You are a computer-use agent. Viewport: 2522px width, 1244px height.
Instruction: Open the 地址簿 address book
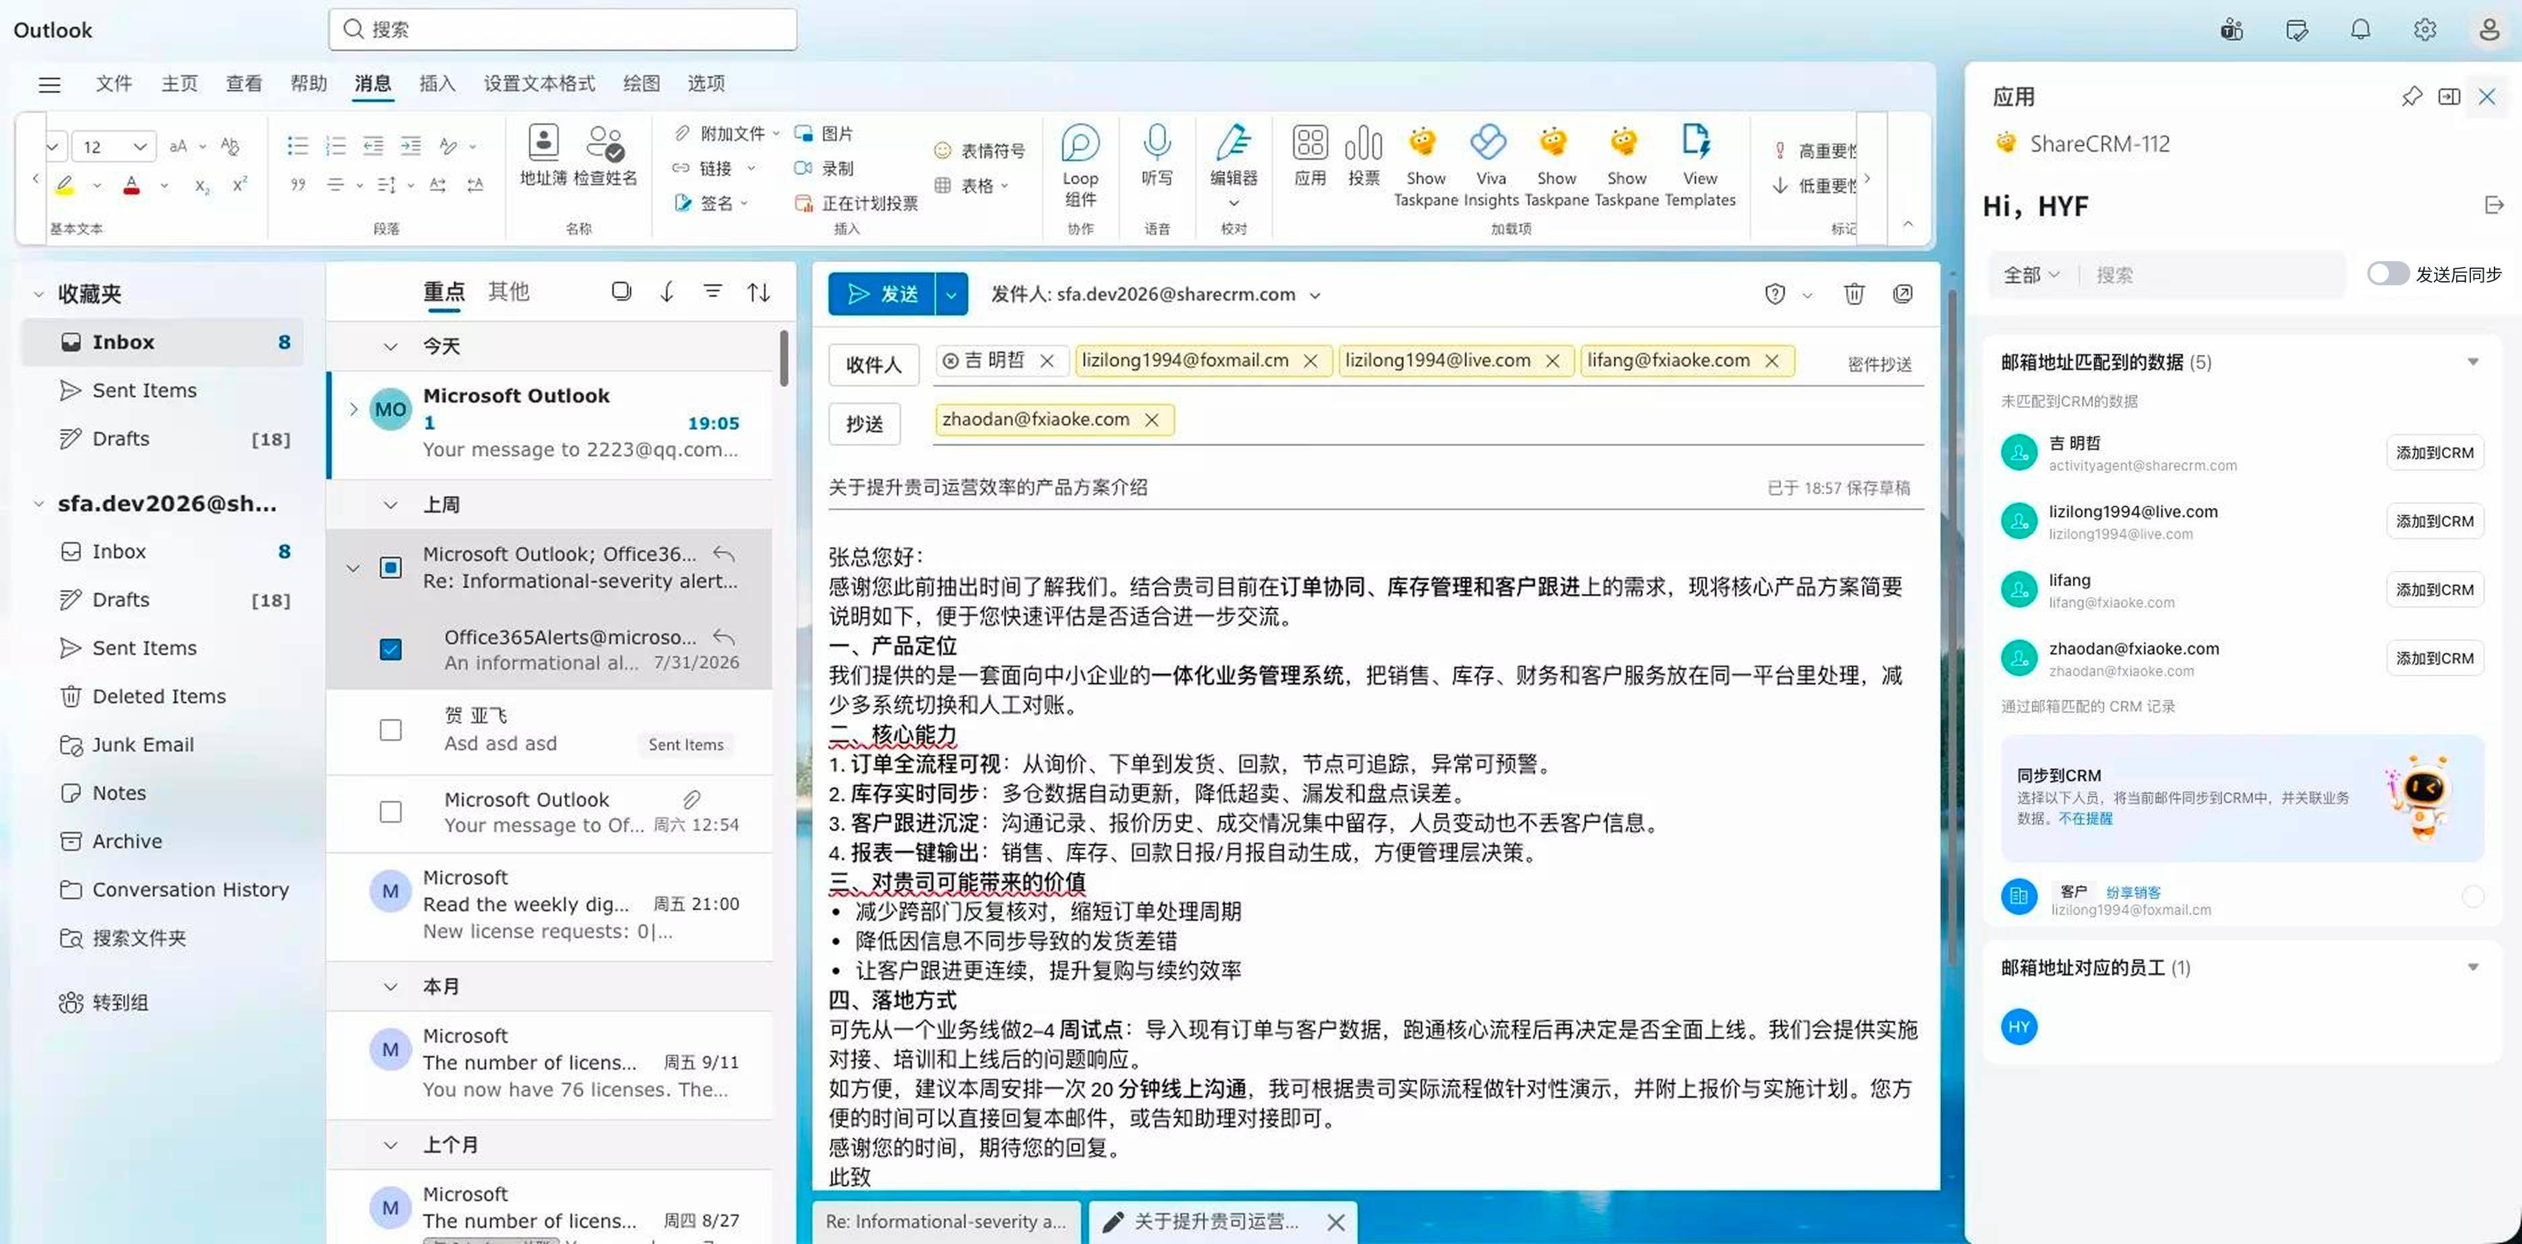[543, 154]
